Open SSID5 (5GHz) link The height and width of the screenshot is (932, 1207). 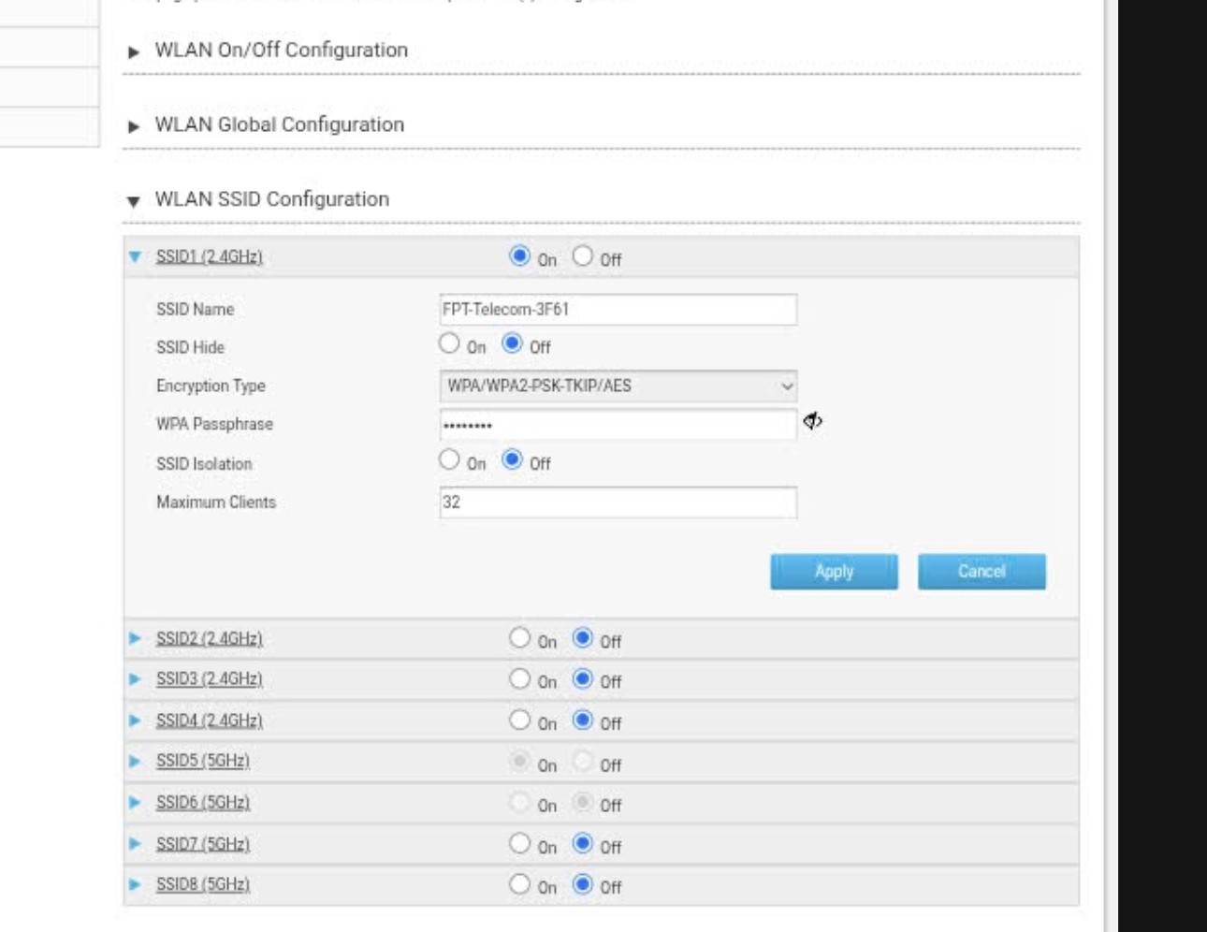click(203, 761)
